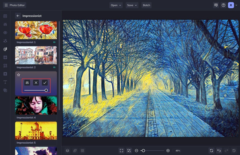Viewport: 240px width, 155px height.
Task: Click the R user avatar
Action: point(231,5)
